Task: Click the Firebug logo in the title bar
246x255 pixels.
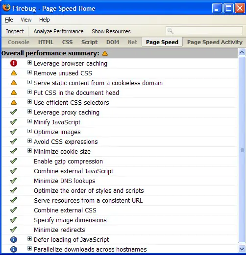Action: click(6, 8)
